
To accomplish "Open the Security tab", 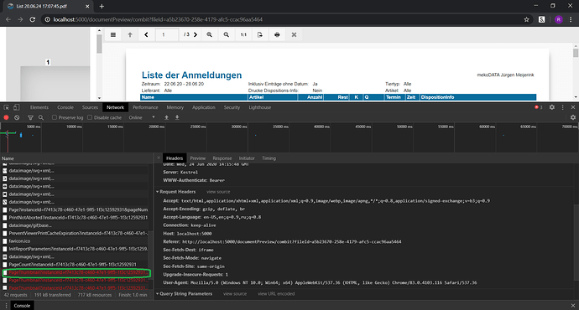I will pos(232,107).
